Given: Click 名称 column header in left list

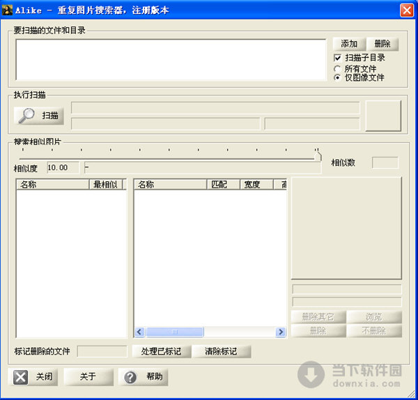Looking at the screenshot, I should 53,185.
